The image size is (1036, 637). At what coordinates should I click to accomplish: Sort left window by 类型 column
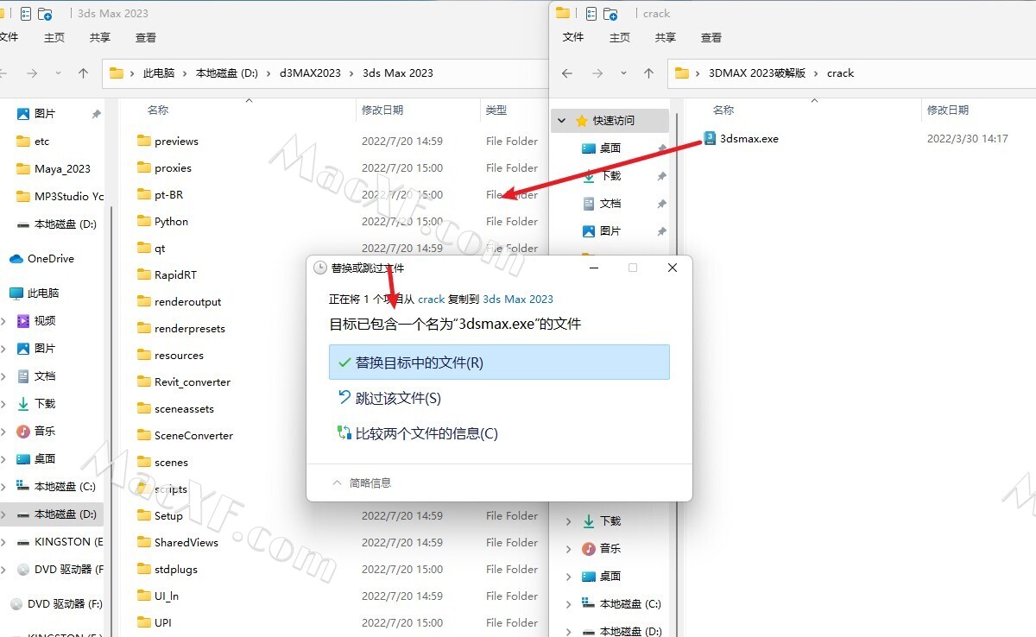(496, 110)
